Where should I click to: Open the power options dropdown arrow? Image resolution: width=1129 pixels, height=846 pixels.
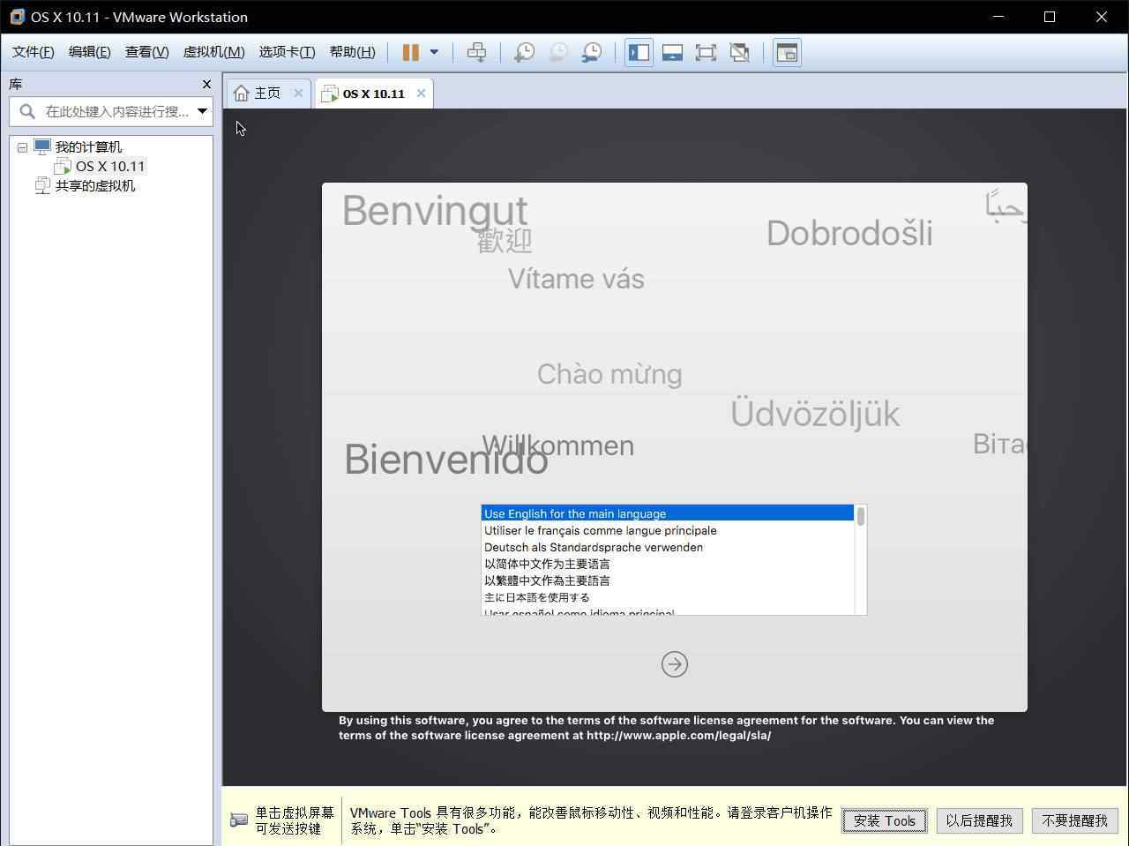point(434,52)
